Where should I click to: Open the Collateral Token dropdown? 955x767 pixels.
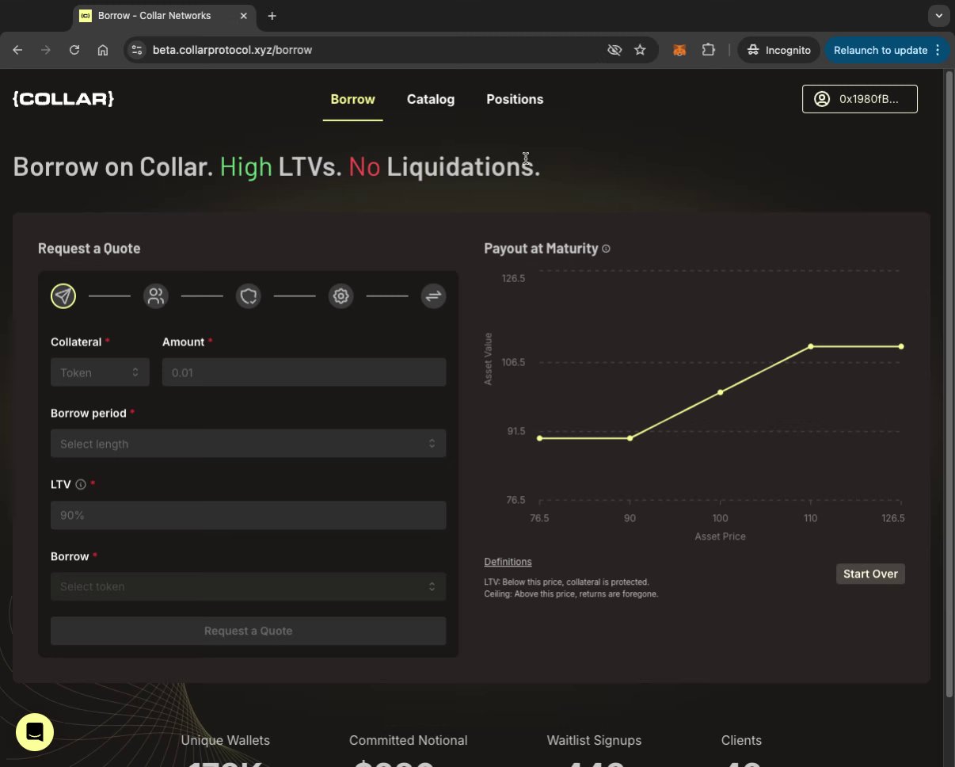pyautogui.click(x=100, y=372)
